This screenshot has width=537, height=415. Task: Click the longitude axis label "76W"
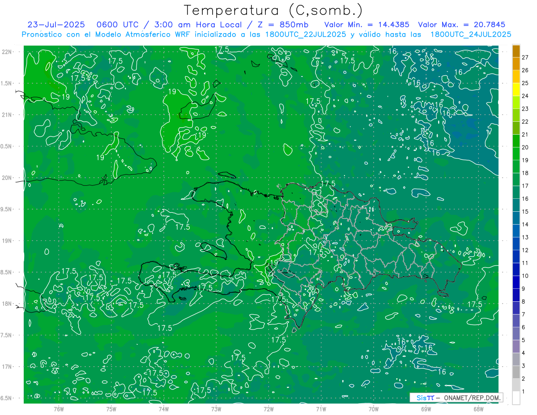59,408
